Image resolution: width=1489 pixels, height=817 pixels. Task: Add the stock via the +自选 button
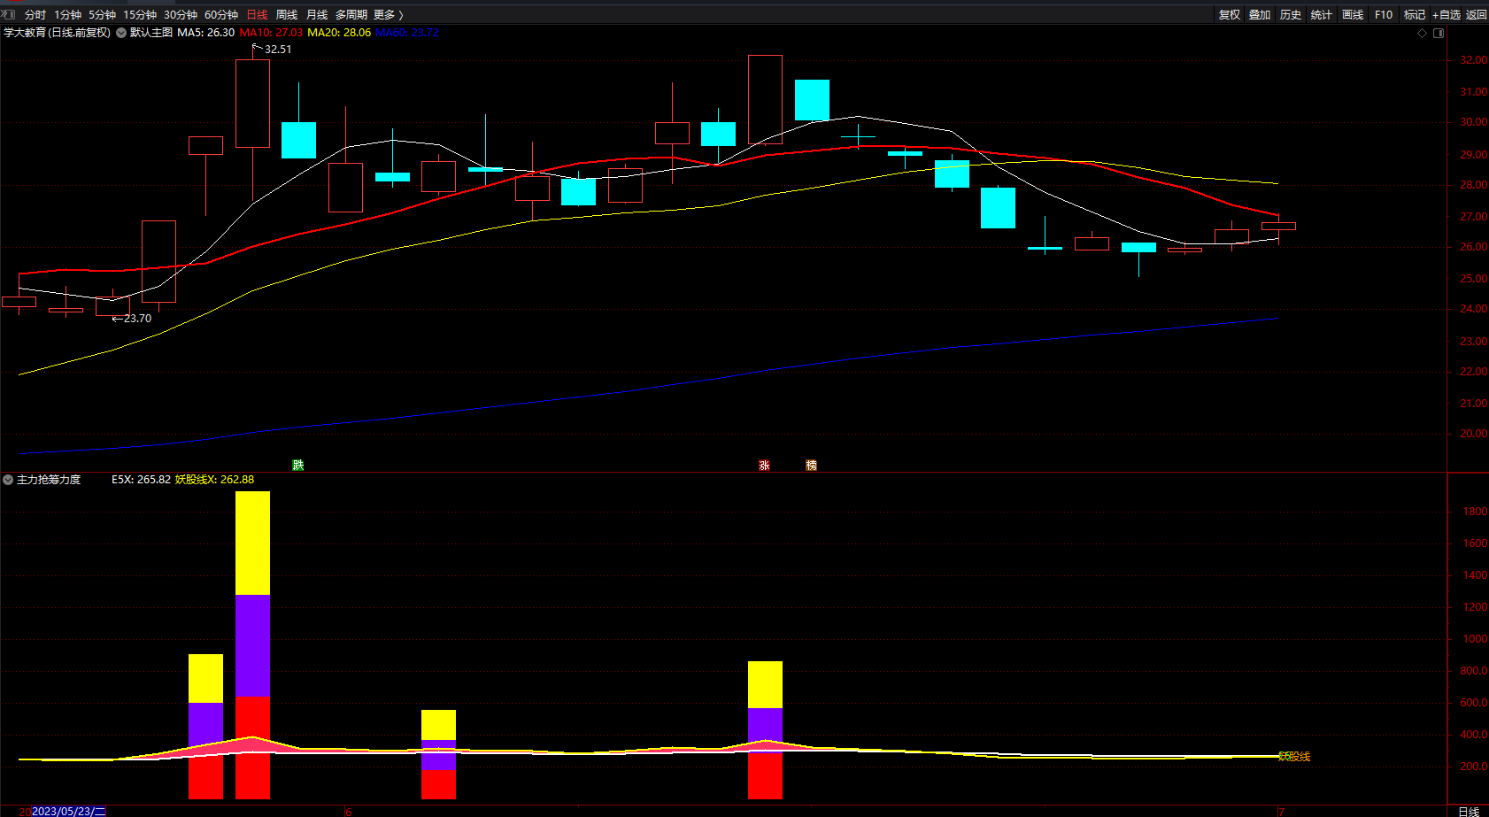pyautogui.click(x=1447, y=15)
